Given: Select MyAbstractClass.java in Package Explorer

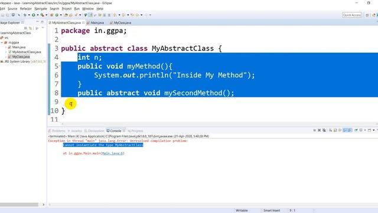Looking at the screenshot, I should click(x=25, y=52).
